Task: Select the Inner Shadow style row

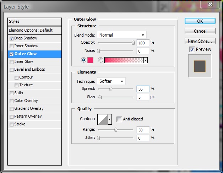Action: coord(34,46)
